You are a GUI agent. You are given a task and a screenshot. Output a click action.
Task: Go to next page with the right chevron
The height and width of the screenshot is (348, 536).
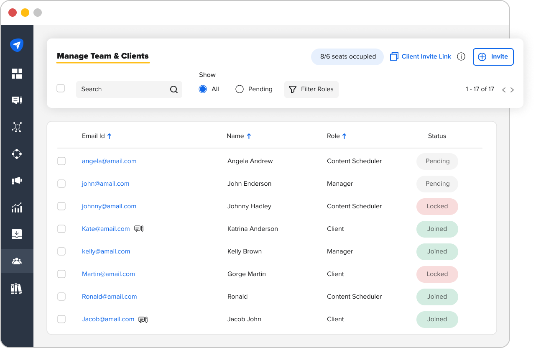(x=513, y=89)
